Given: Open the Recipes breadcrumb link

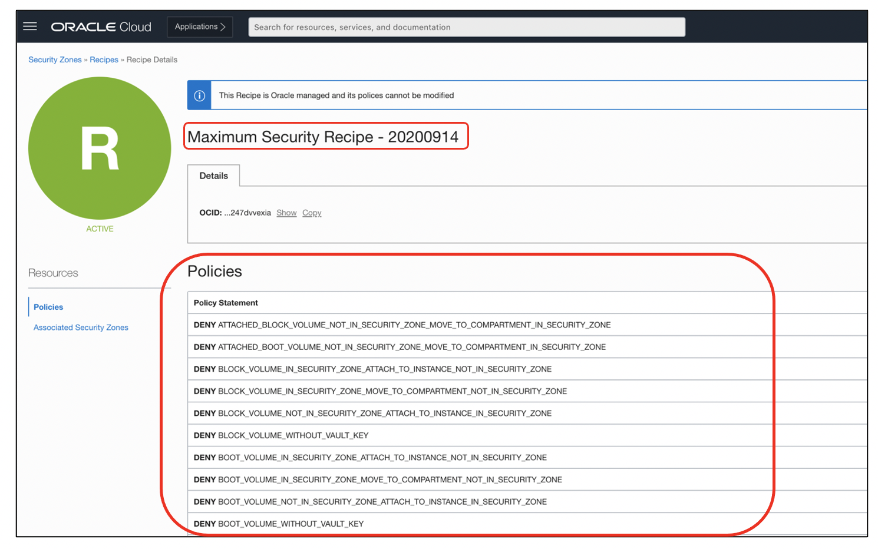Looking at the screenshot, I should coord(104,59).
